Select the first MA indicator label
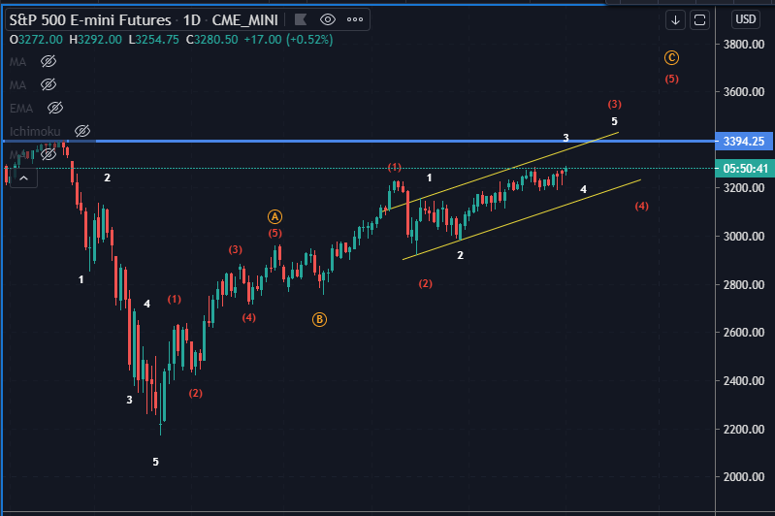The image size is (775, 516). (x=17, y=62)
